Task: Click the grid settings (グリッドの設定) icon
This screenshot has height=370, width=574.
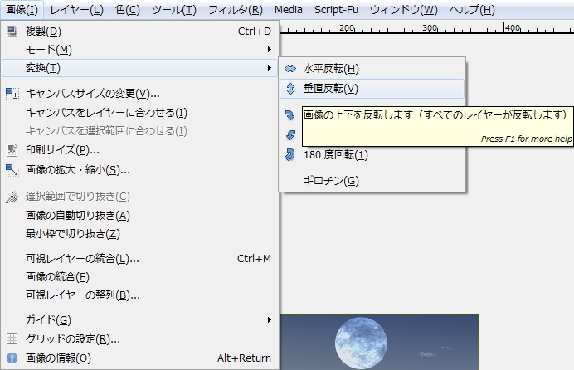Action: coord(12,339)
